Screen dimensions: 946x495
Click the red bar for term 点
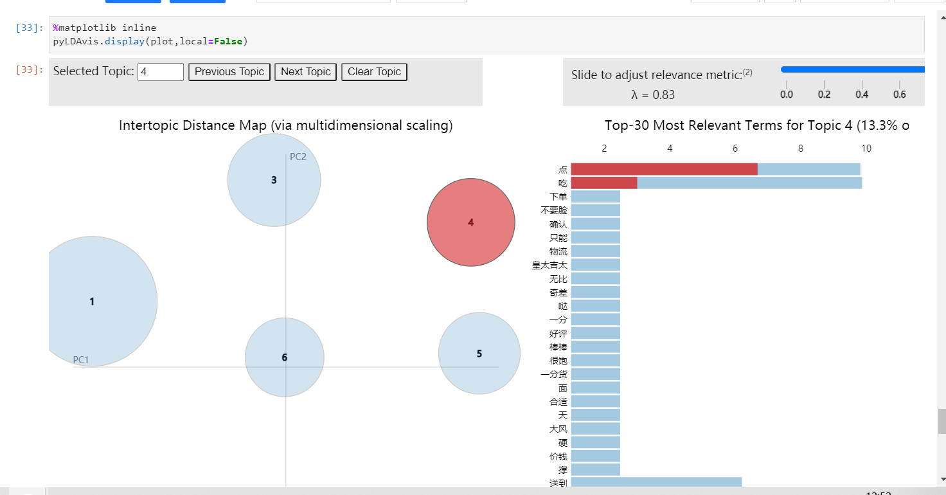click(x=664, y=169)
